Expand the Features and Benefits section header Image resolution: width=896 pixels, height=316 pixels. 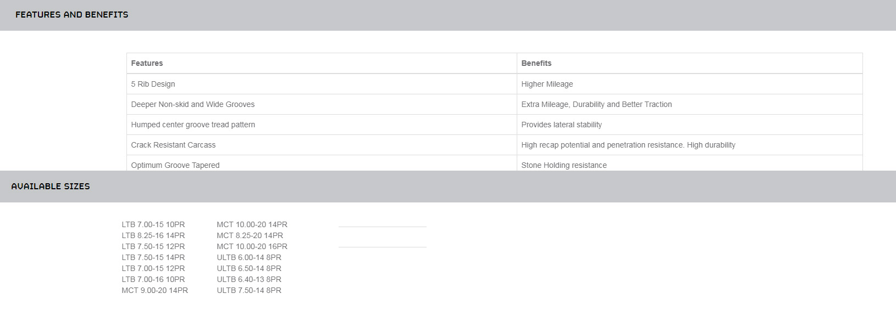click(x=71, y=15)
